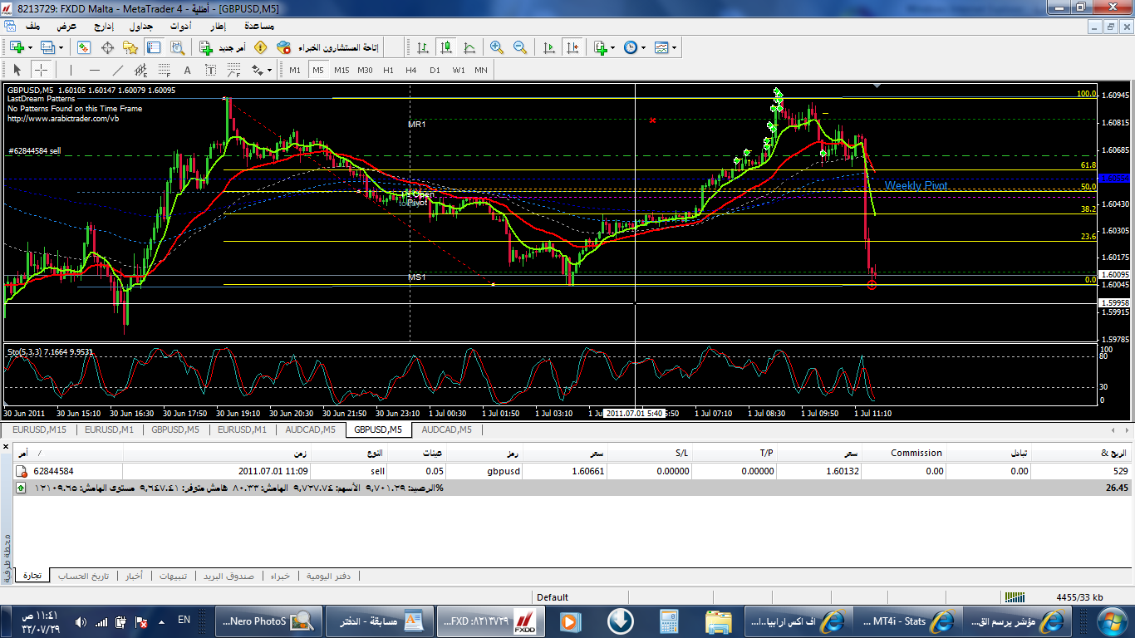Open the مساعدة (Help) menu
The height and width of the screenshot is (638, 1135).
click(x=260, y=26)
